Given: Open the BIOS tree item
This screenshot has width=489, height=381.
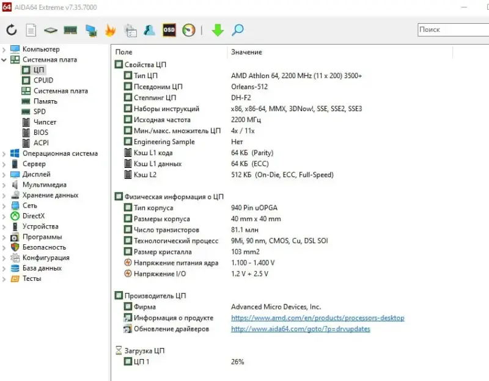Looking at the screenshot, I should pyautogui.click(x=40, y=132).
